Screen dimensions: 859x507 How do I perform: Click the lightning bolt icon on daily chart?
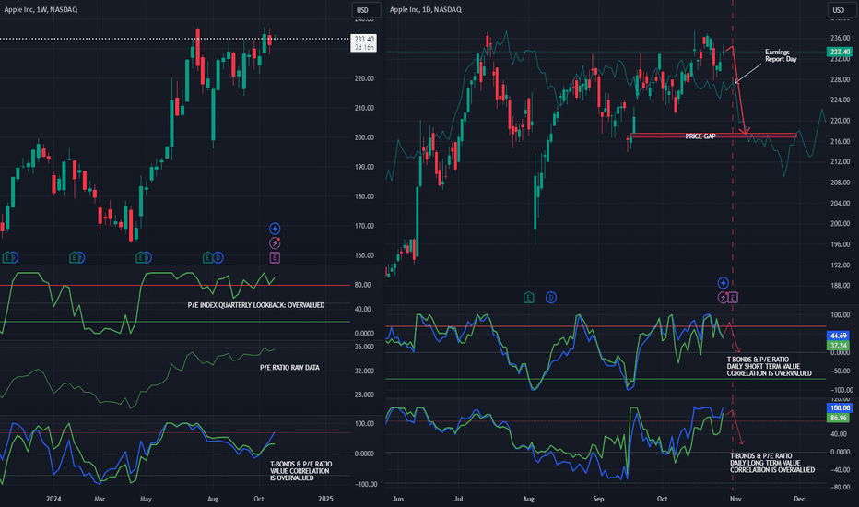point(724,298)
